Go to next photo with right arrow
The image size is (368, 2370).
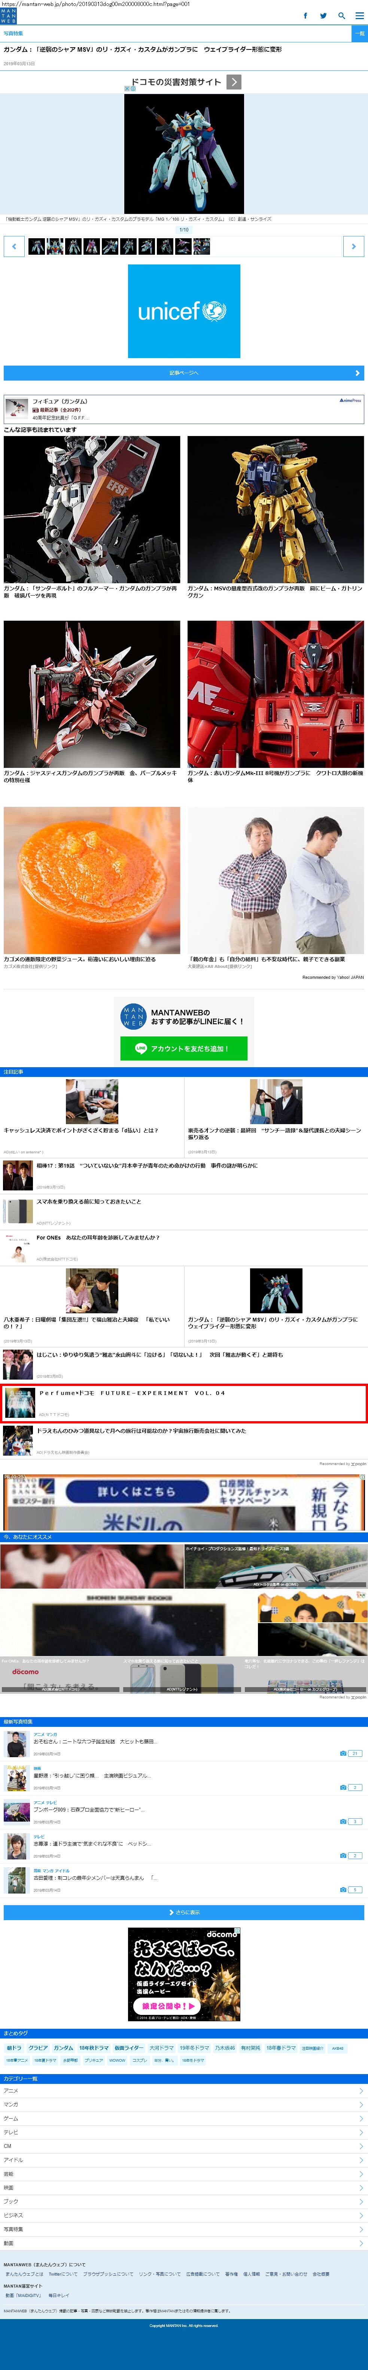click(x=353, y=246)
